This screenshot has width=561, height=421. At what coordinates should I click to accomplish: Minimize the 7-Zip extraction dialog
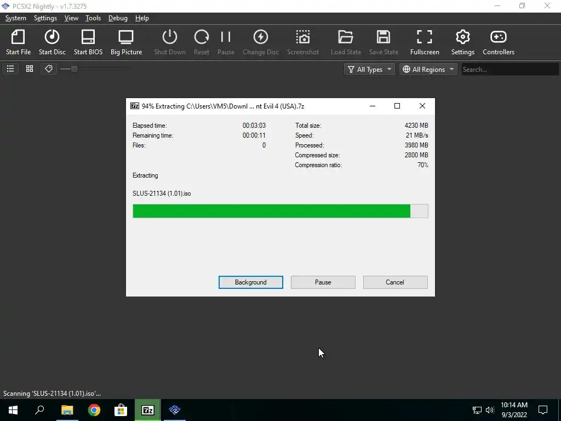[x=373, y=106]
